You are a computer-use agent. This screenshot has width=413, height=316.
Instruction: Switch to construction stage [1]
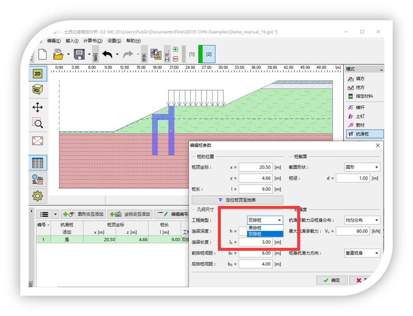click(192, 54)
